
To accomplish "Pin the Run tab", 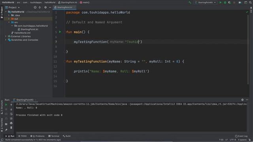I will tap(6, 130).
